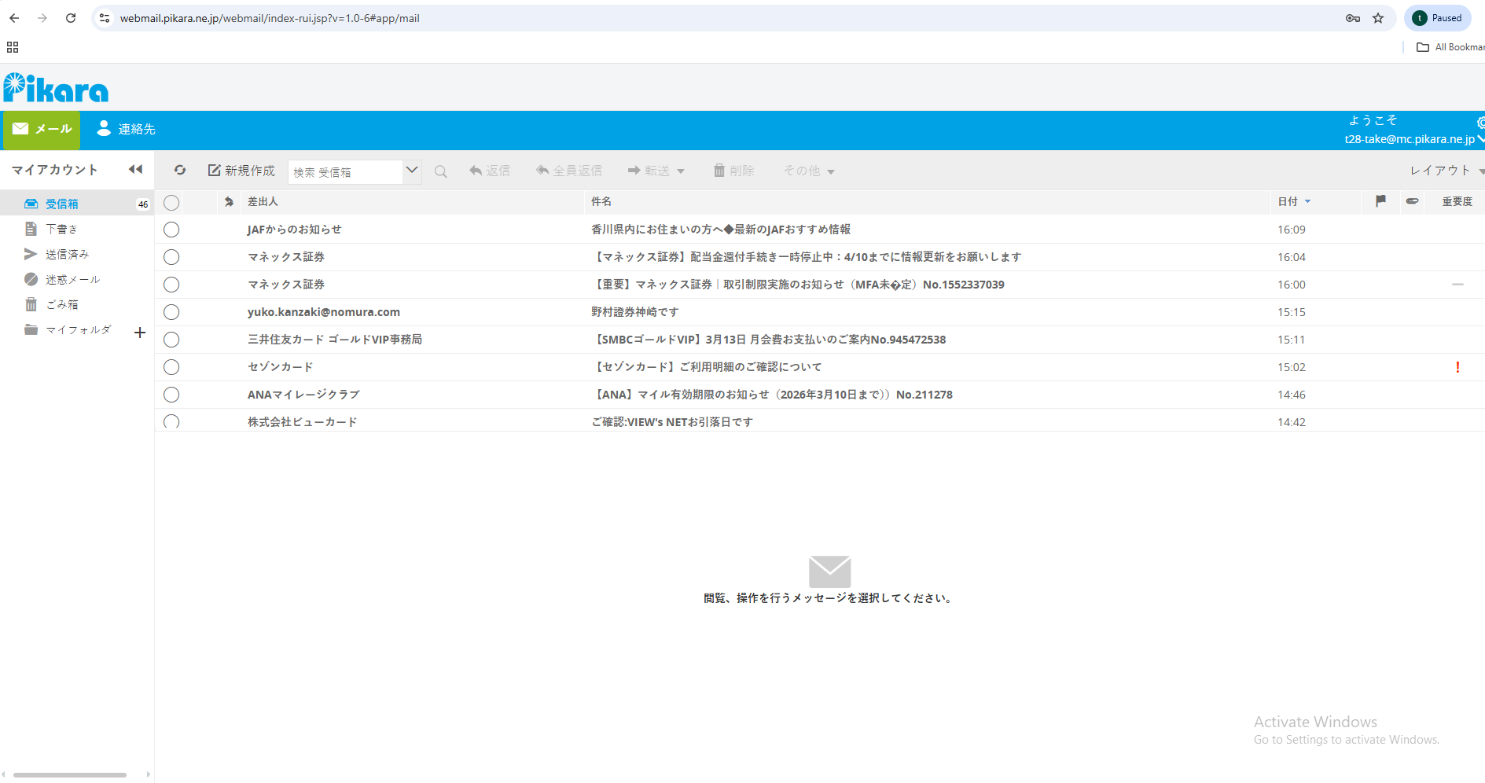This screenshot has height=783, width=1485.
Task: Select the セゾンカード message checkbox
Action: 171,367
